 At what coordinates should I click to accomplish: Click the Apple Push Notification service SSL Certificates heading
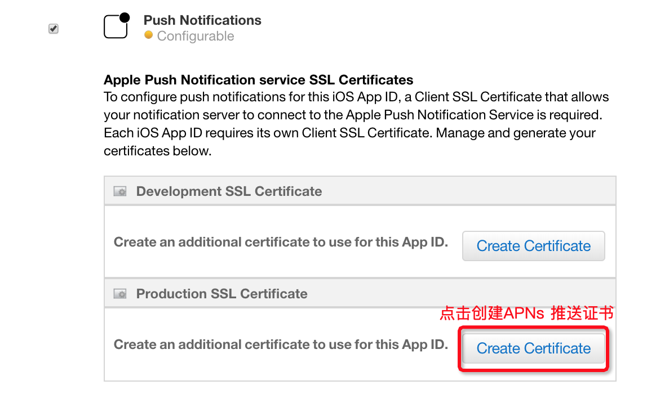tap(258, 79)
